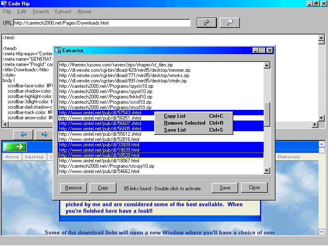Click the Code Rip title bar icon
Screen dimensions: 328x246
point(4,3)
